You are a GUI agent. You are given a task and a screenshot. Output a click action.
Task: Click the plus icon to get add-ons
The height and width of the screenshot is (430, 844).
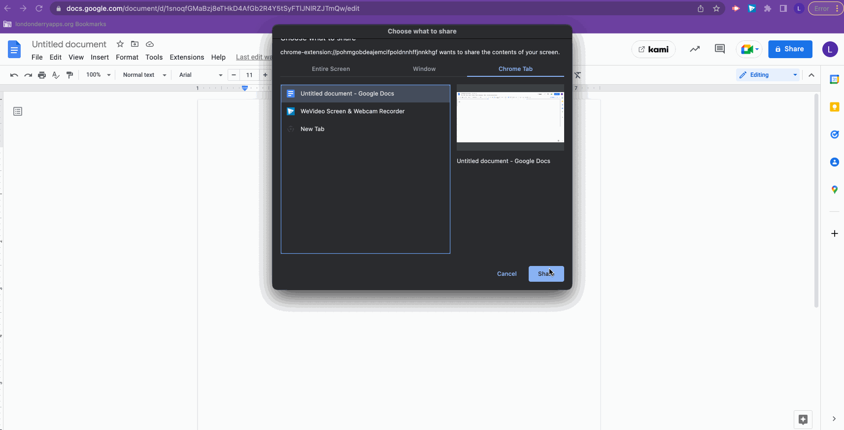834,233
